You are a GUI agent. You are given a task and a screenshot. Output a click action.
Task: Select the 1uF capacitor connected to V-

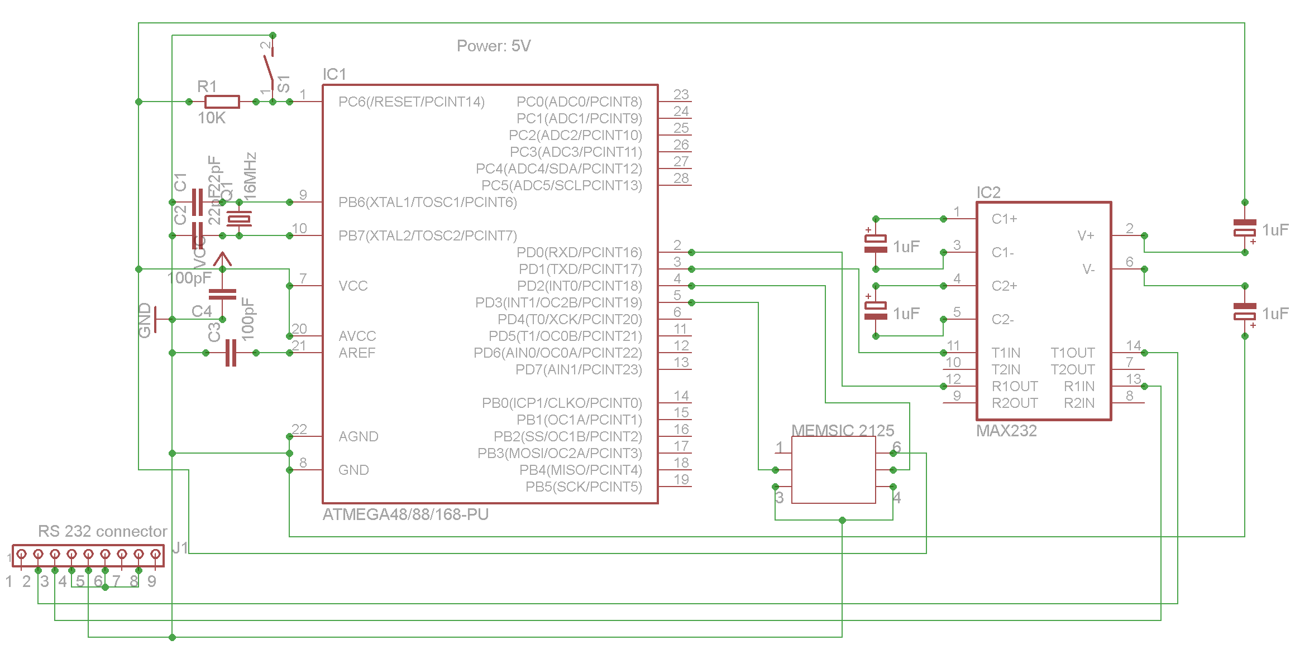[x=1245, y=311]
